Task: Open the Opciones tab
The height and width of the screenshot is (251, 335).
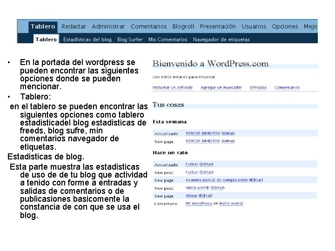Action: (285, 26)
